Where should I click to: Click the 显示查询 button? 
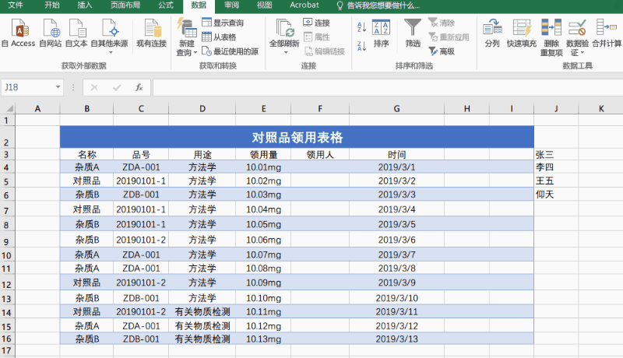pyautogui.click(x=223, y=23)
